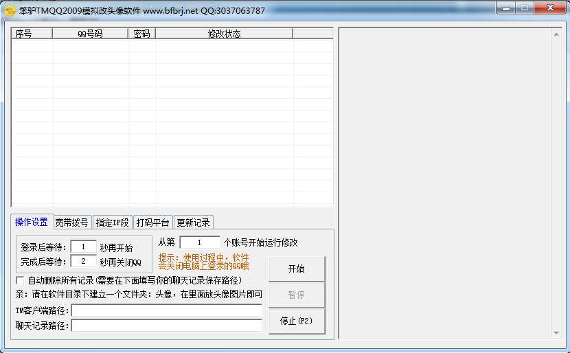Click the 停止(F2) button

[x=297, y=321]
